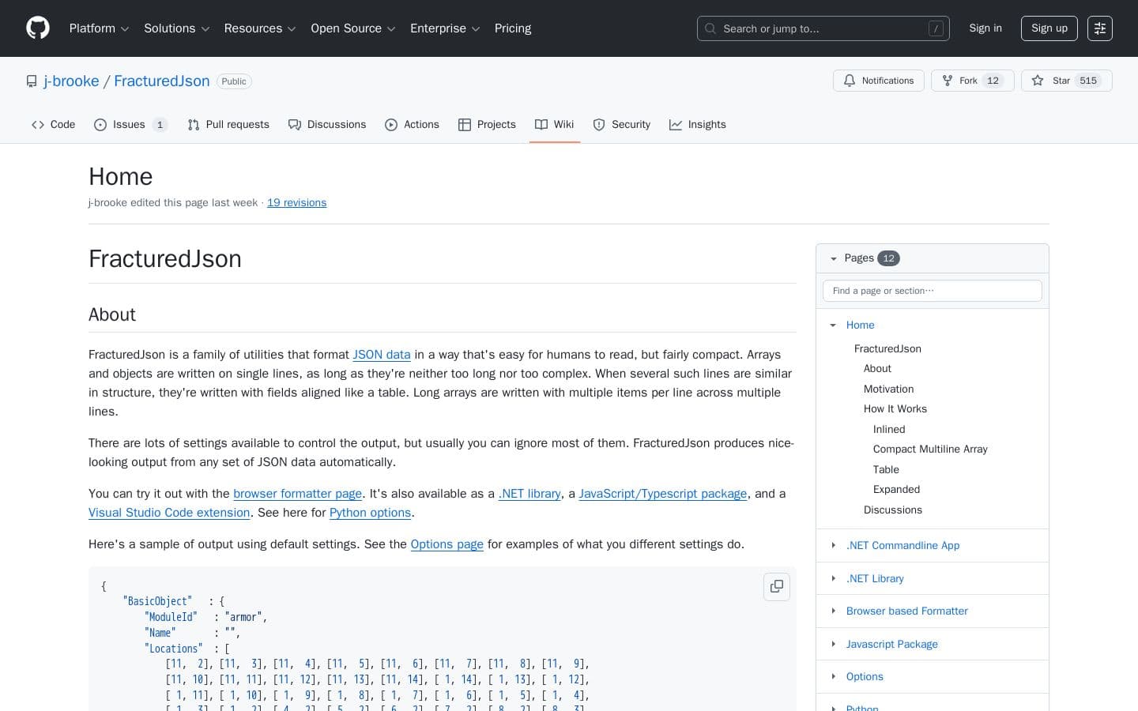
Task: Expand the Open Source menu
Action: [353, 28]
